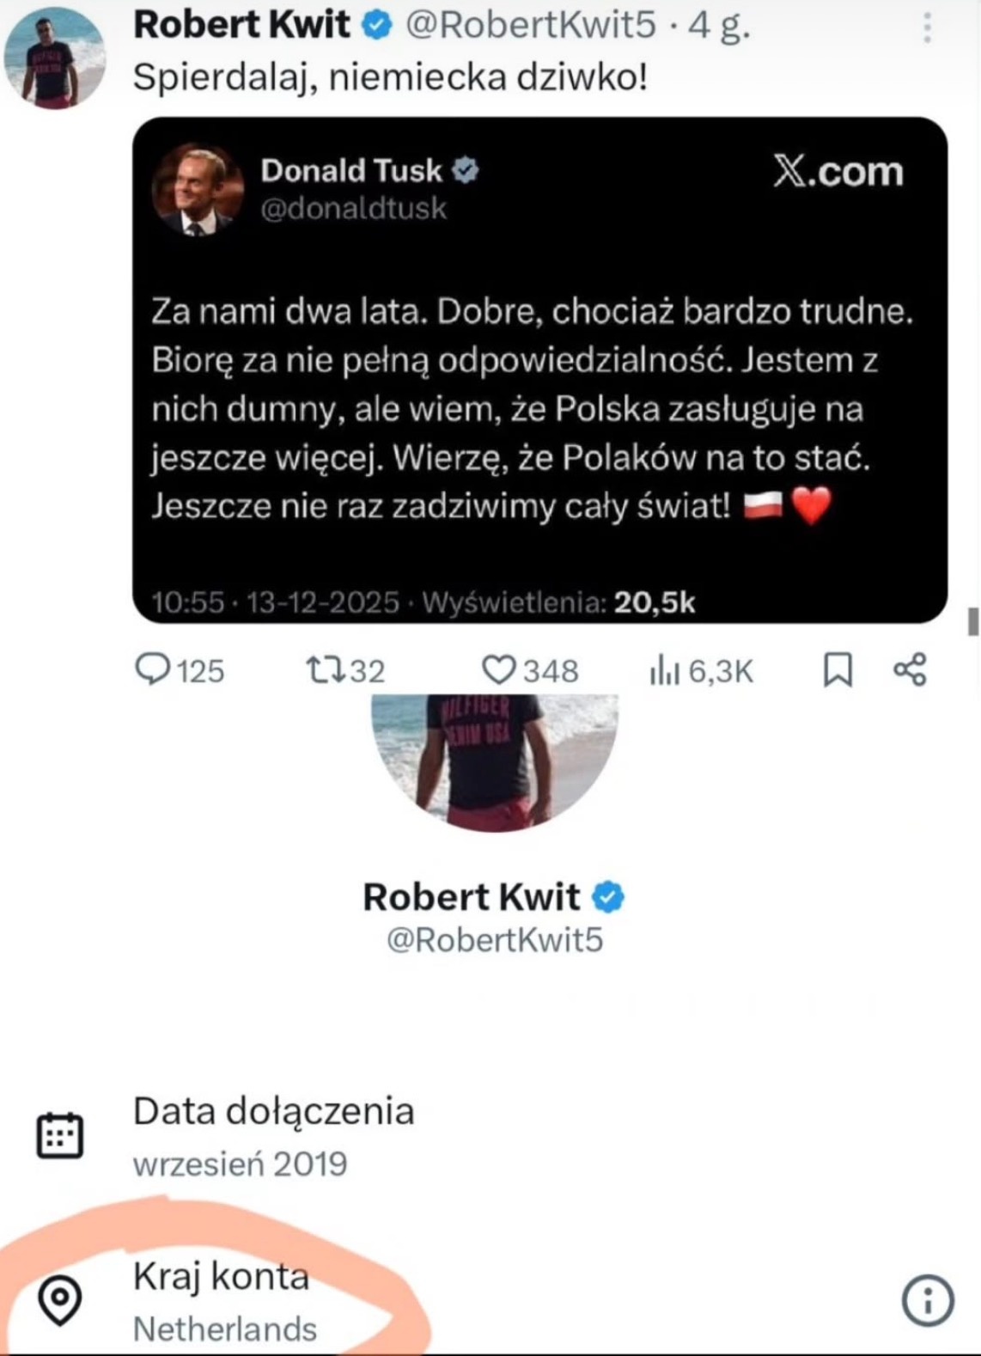This screenshot has height=1356, width=981.
Task: Open info icon beside Kraj konta
Action: tap(928, 1300)
